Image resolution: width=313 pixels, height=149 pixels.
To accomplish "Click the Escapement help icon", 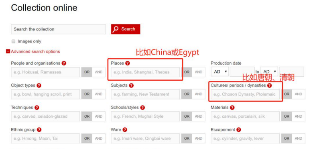I will (x=239, y=130).
